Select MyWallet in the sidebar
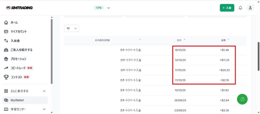This screenshot has width=260, height=114. click(17, 100)
